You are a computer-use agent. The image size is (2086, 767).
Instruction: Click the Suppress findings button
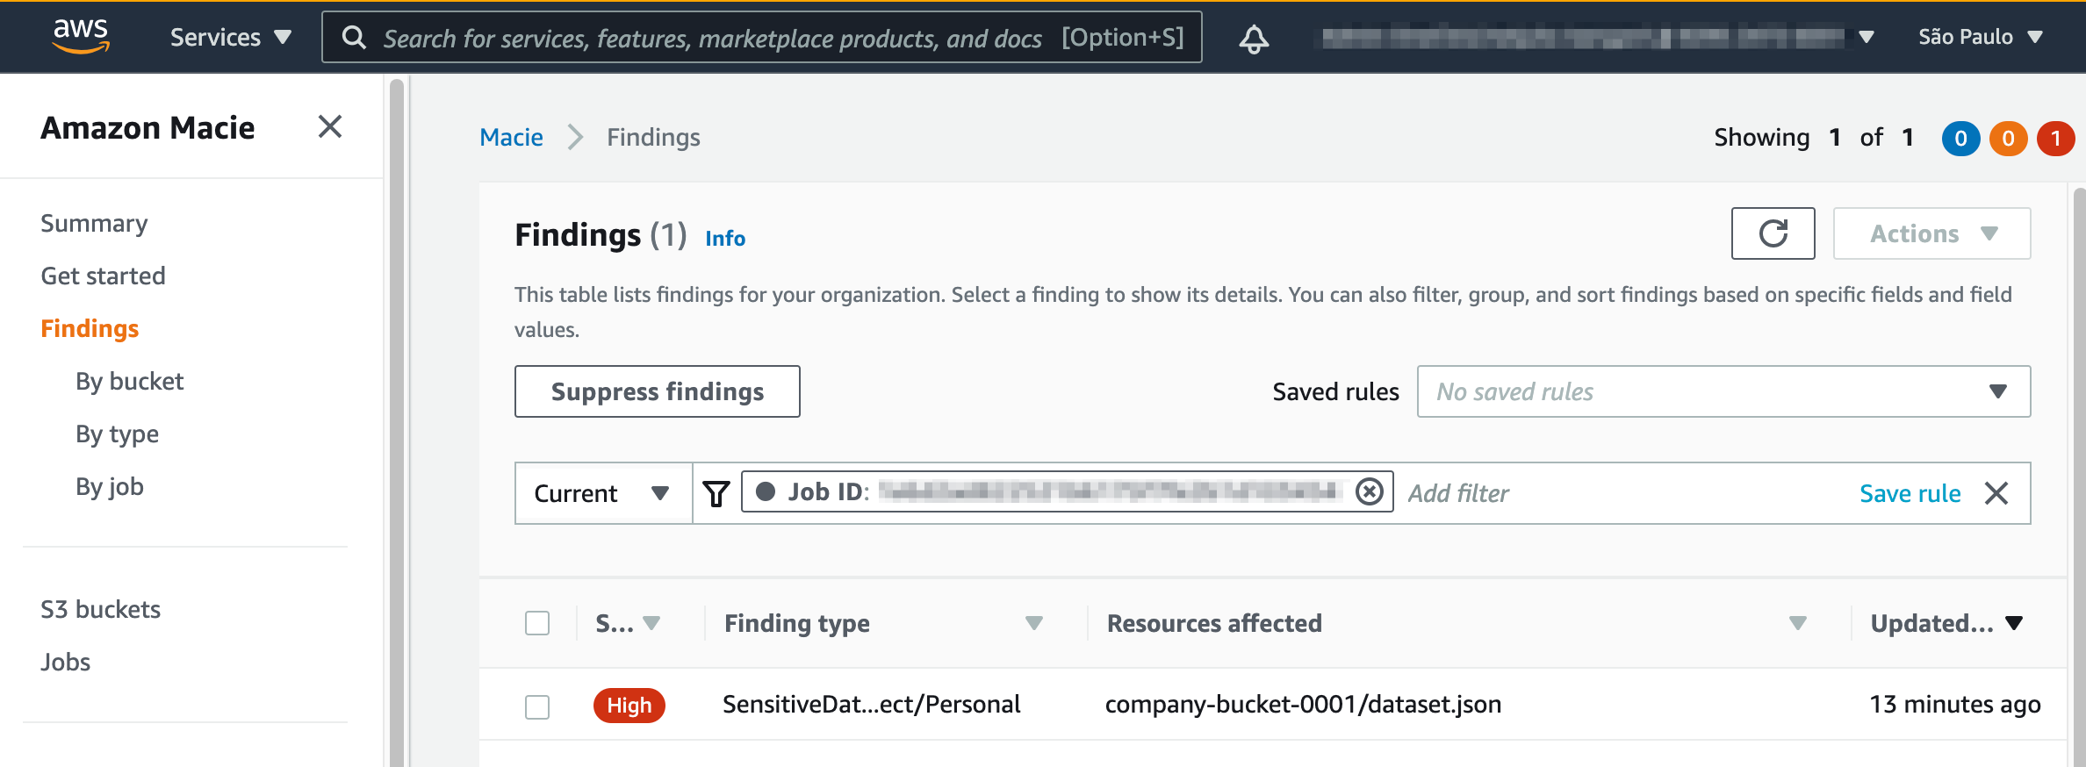(657, 391)
